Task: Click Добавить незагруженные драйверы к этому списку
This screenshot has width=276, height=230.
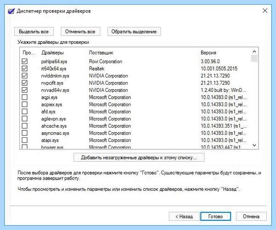Action: click(139, 158)
